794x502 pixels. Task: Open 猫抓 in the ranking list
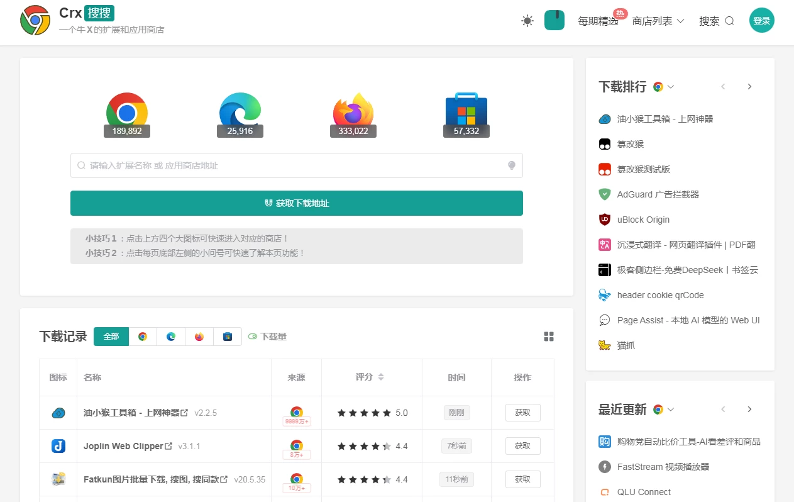(x=626, y=345)
